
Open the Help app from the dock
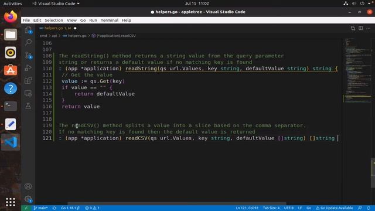click(x=11, y=89)
